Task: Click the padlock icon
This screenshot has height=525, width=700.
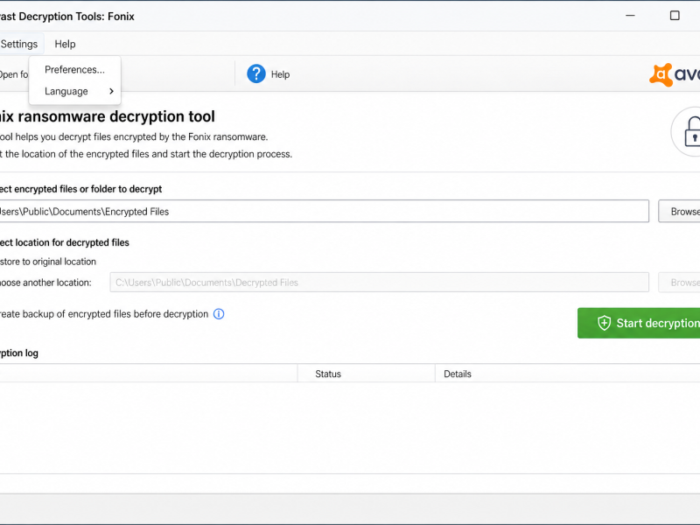Action: click(692, 131)
